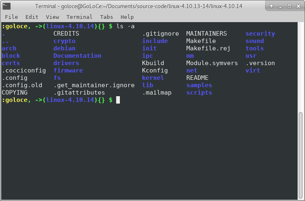Click the '.version' file name
The height and width of the screenshot is (201, 305).
tap(260, 63)
